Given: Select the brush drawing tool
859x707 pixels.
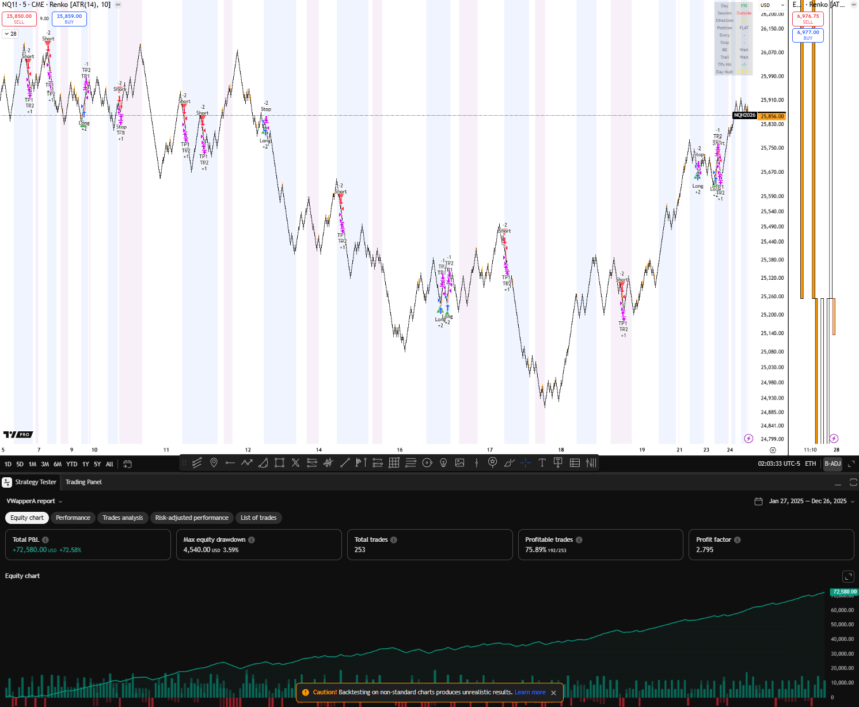Looking at the screenshot, I should (509, 463).
